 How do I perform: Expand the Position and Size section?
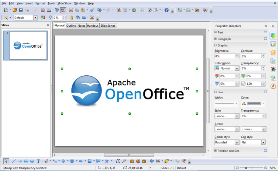pos(215,151)
